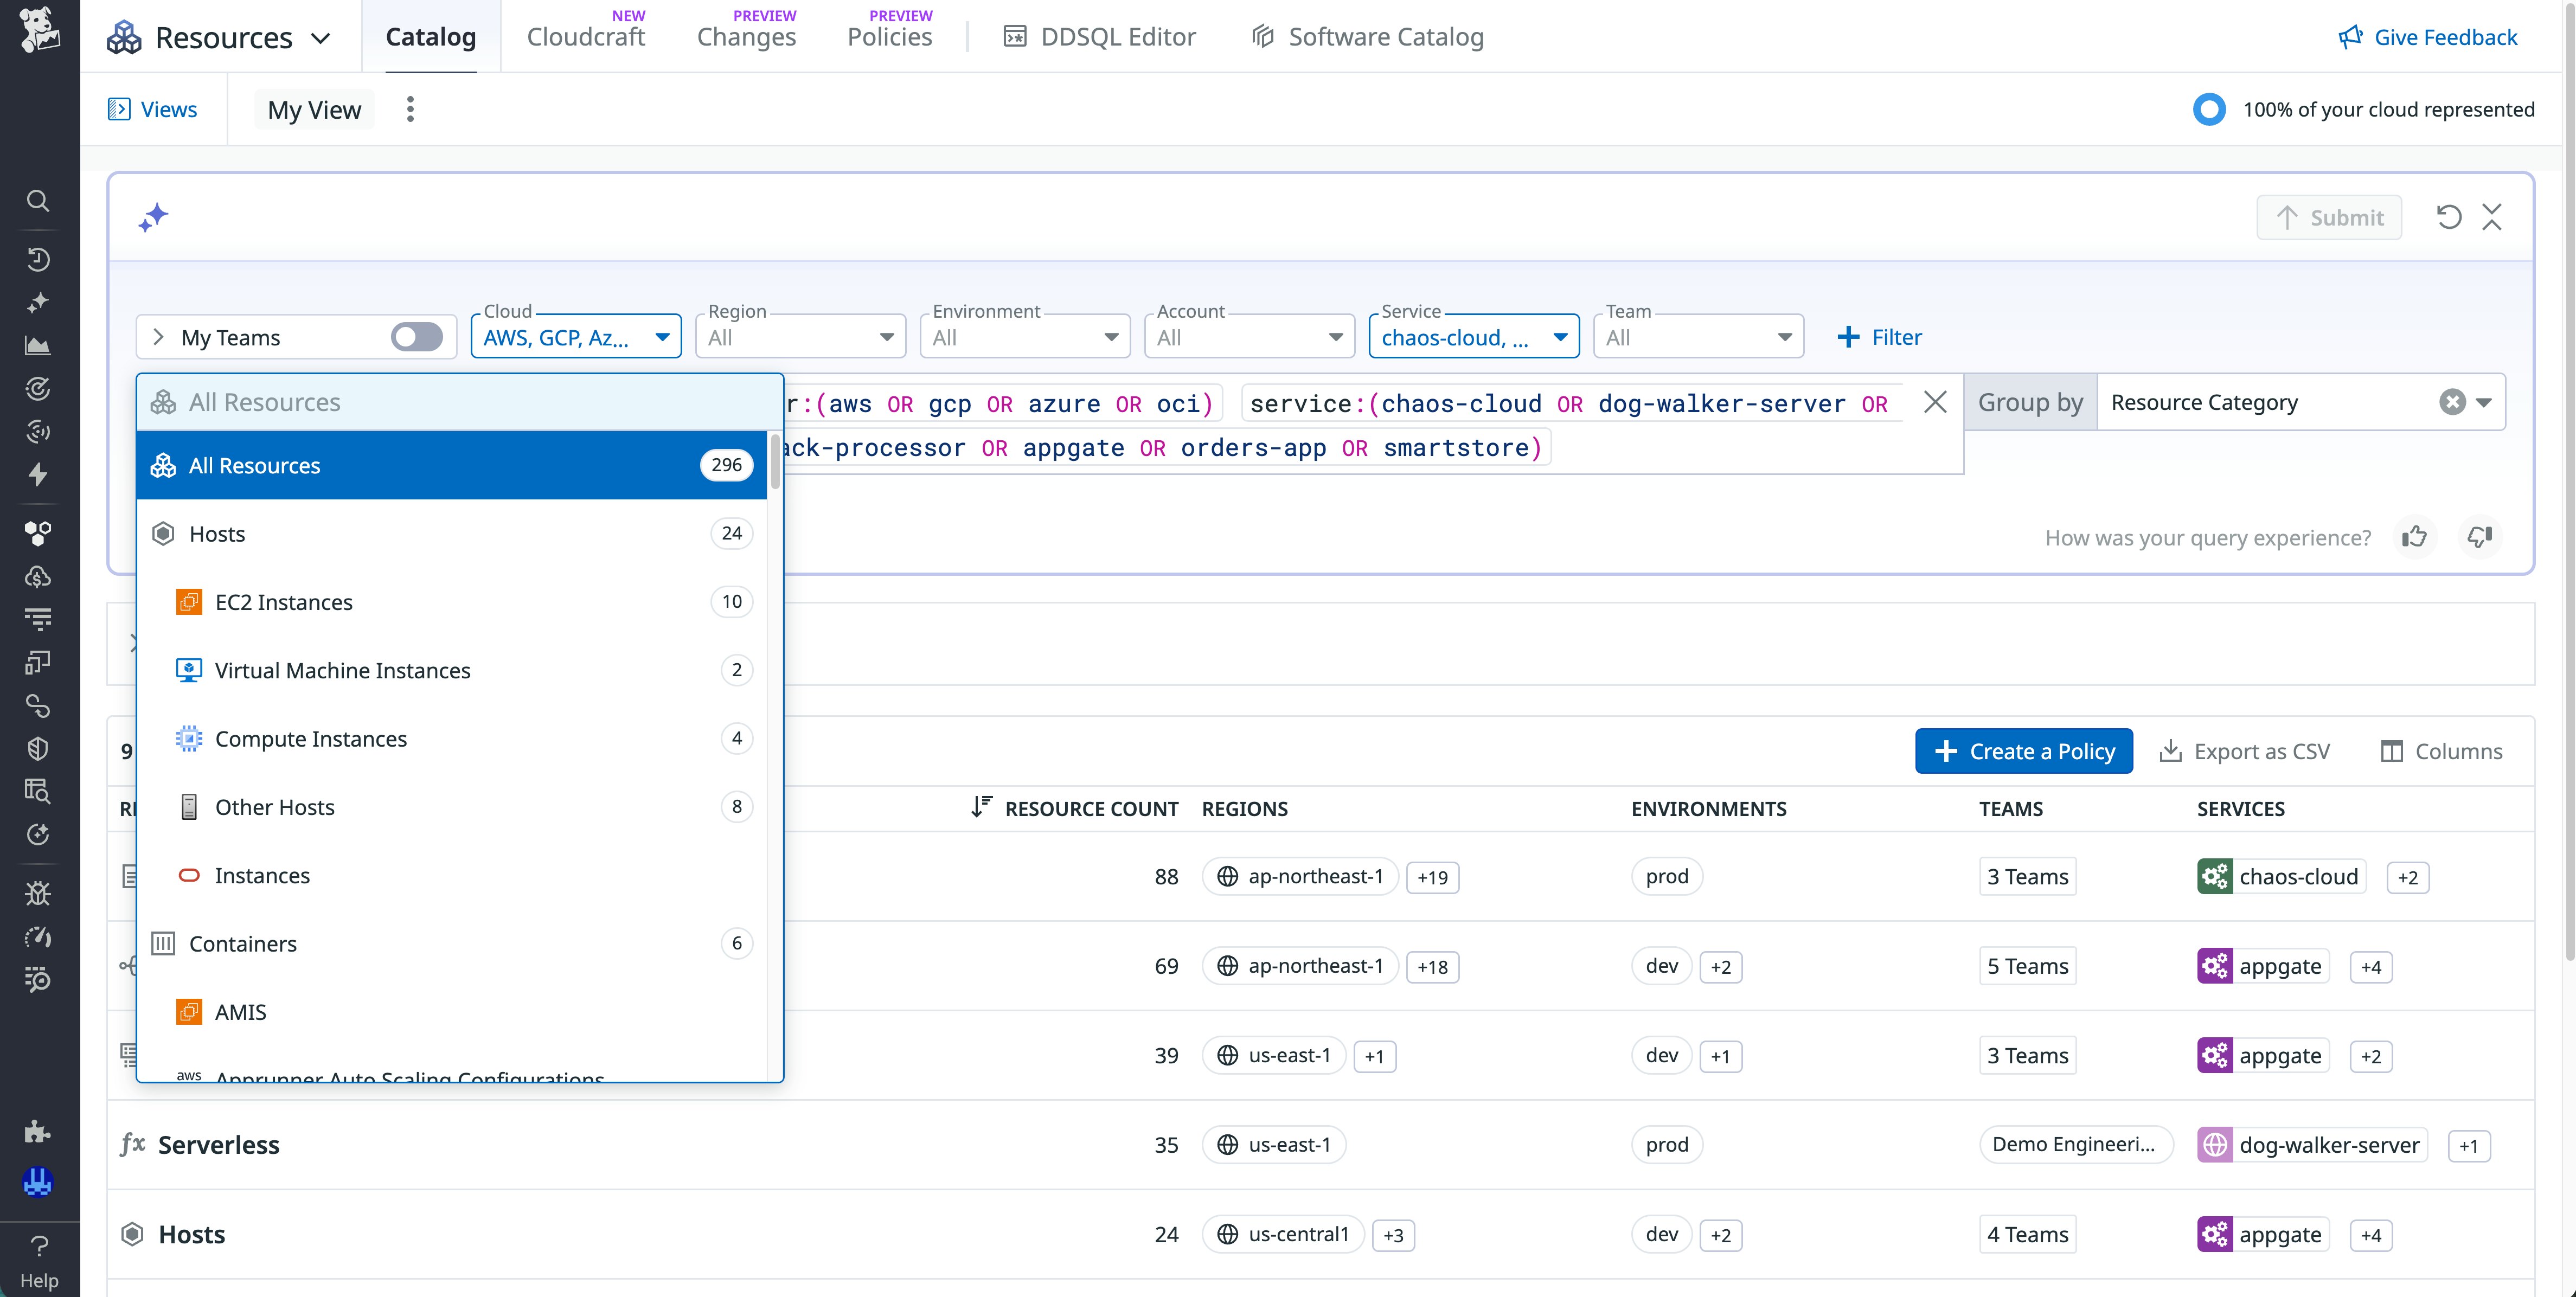
Task: Expand the My Teams section chevron
Action: (157, 337)
